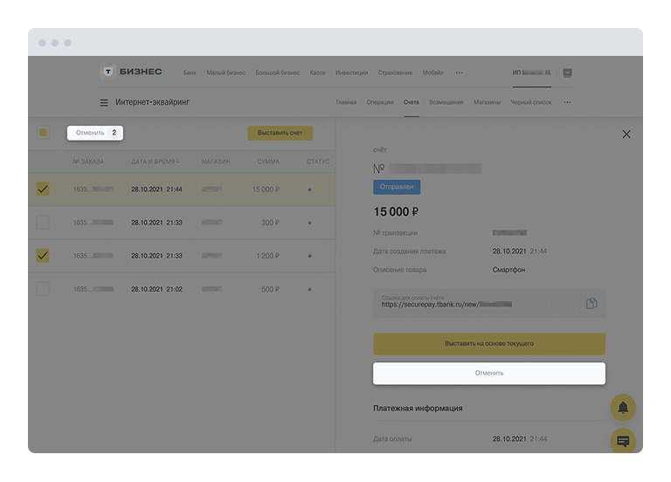
Task: Select the order row dated 28.10.2021 21:02
Action: tap(182, 290)
